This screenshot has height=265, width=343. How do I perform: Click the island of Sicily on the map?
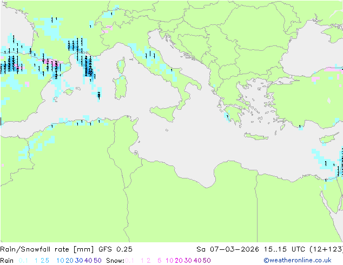point(164,112)
